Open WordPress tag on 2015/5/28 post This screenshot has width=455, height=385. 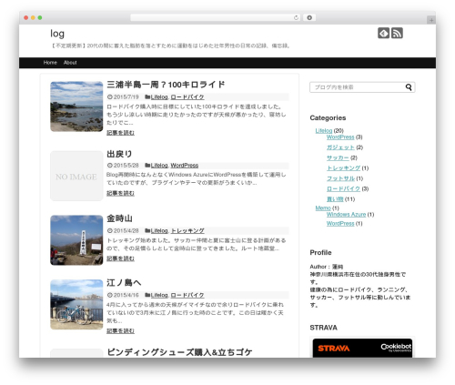click(185, 166)
